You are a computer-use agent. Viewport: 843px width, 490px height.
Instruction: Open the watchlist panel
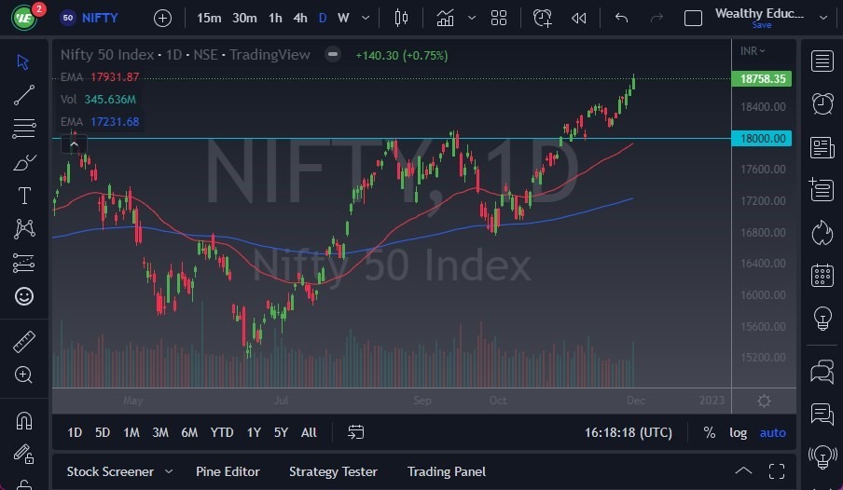coord(822,61)
